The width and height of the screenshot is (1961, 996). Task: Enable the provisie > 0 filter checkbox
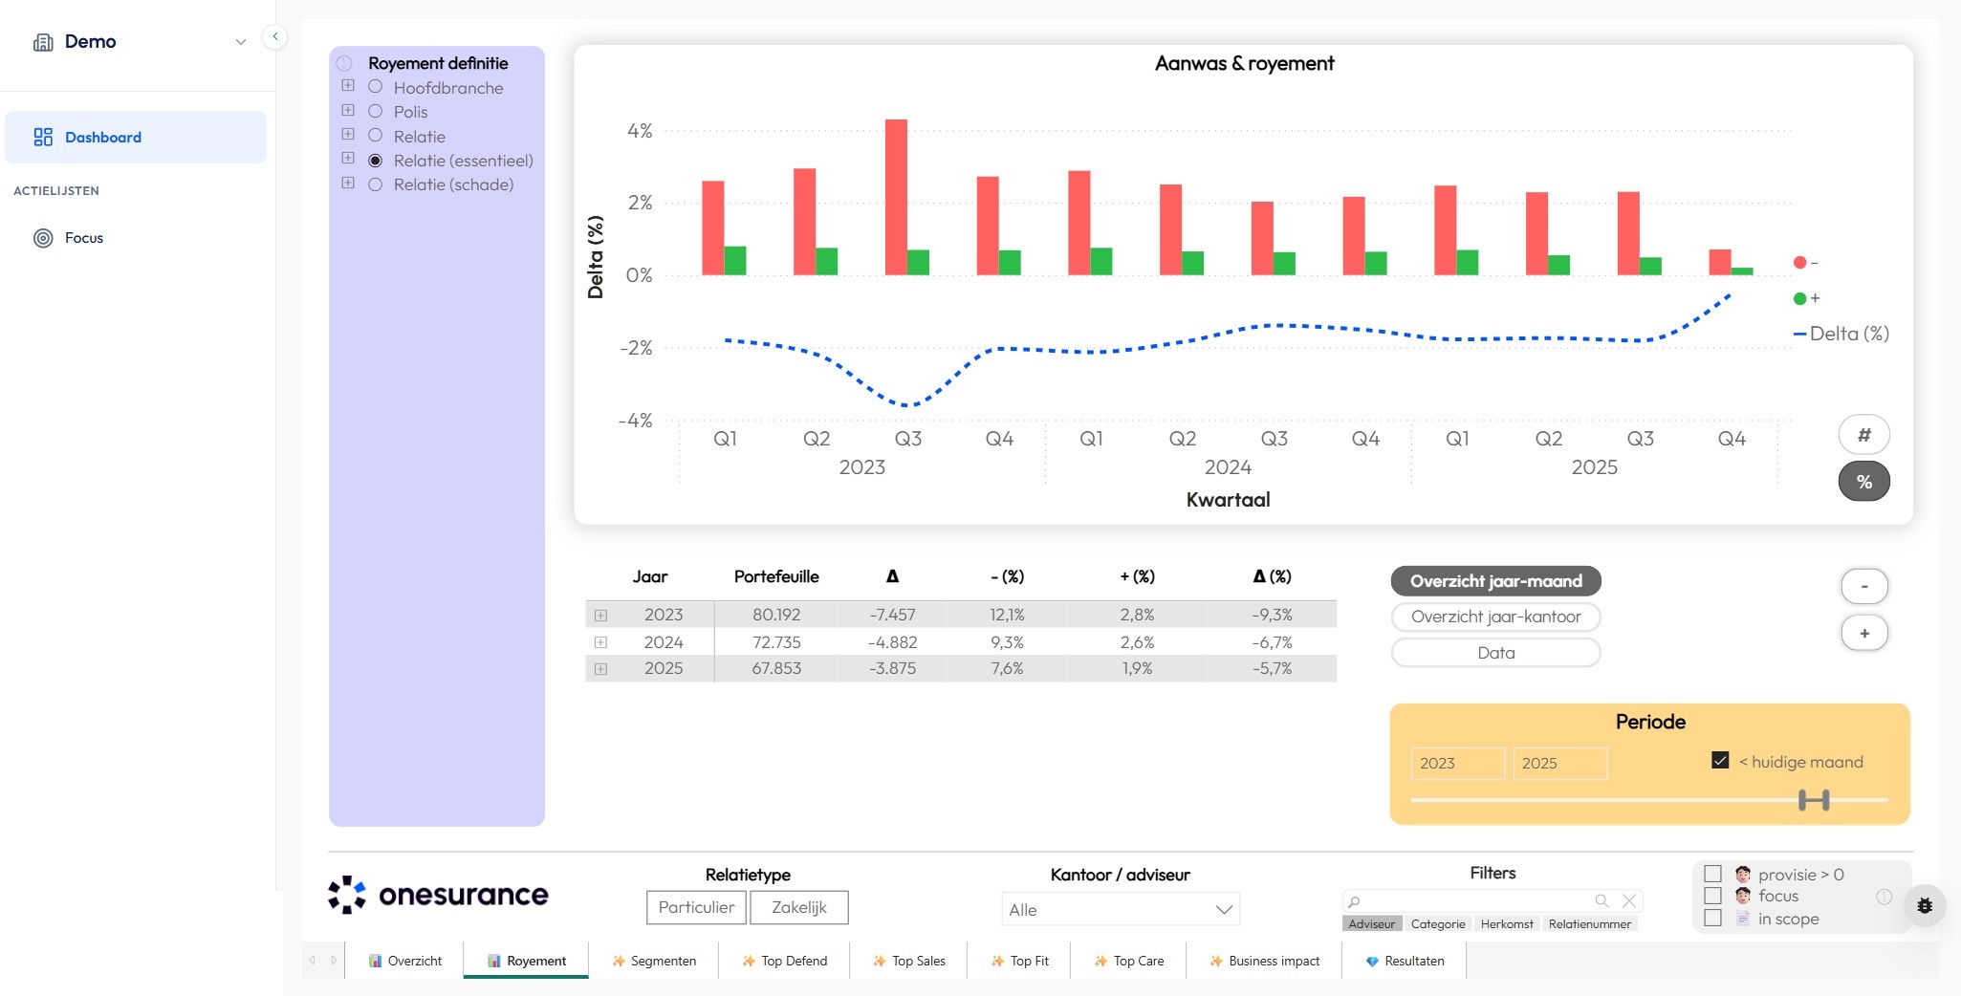click(1712, 874)
